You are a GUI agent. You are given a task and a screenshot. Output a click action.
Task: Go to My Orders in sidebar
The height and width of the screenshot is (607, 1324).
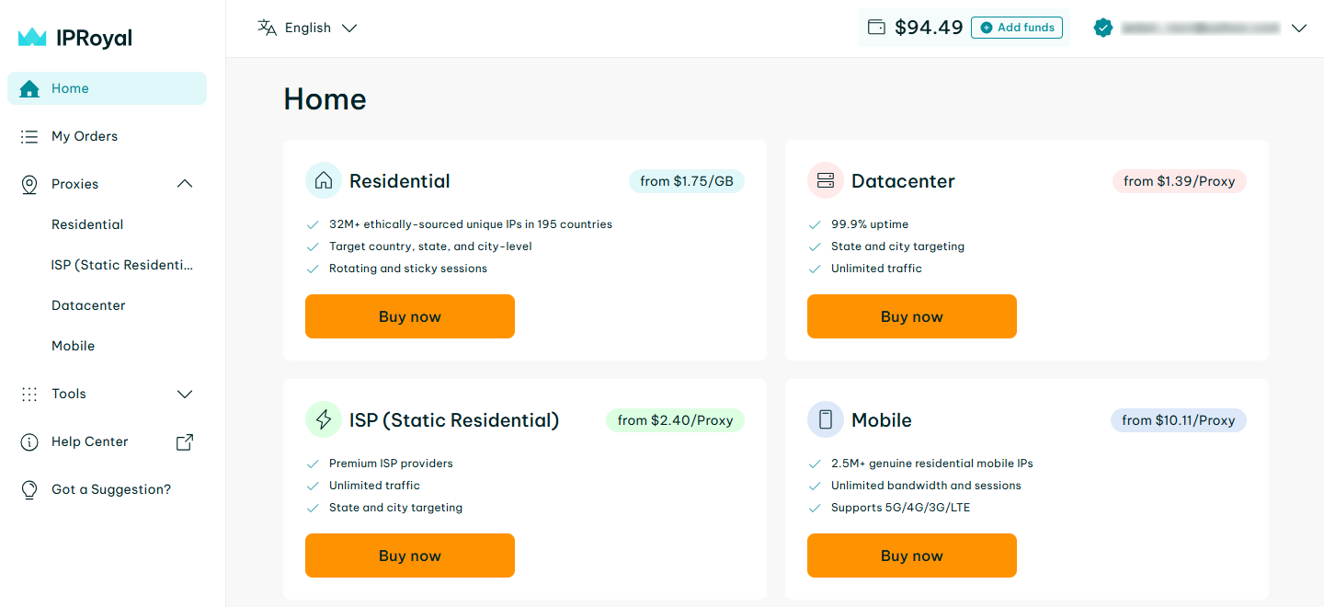coord(85,136)
